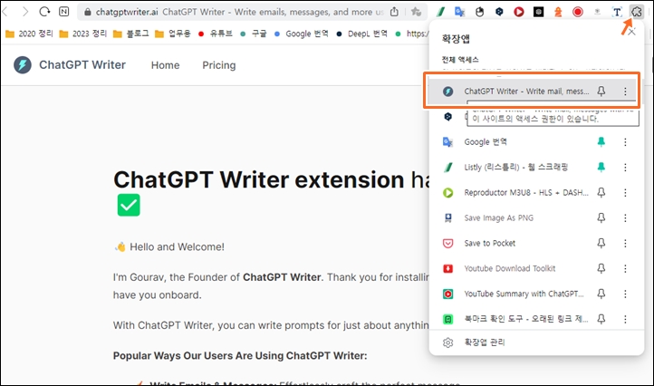The width and height of the screenshot is (654, 386).
Task: Open more options for 북마크 확인 도구
Action: 625,319
